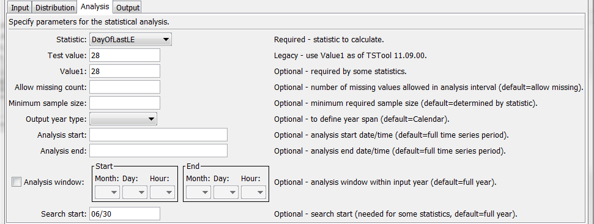Click the Value1 input field
Screen dimensions: 594x224
(125, 71)
